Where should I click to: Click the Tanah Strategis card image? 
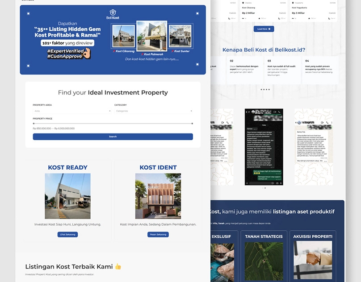click(264, 261)
